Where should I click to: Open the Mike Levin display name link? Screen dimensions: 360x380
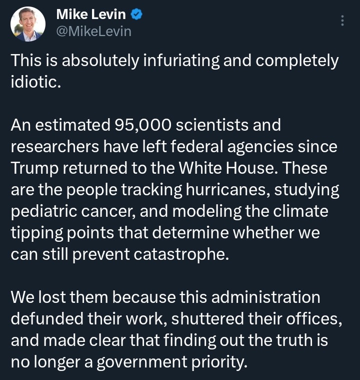point(91,16)
